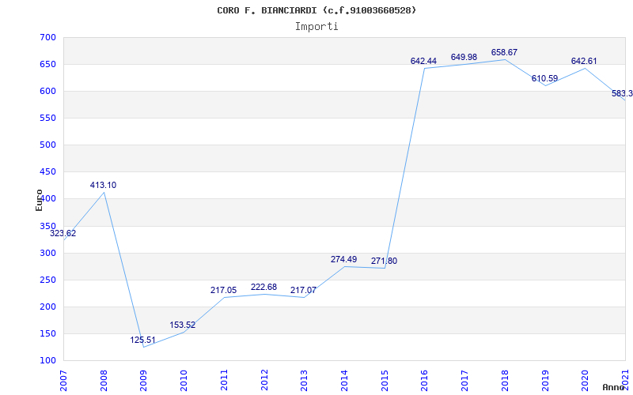Click the 2014 year tick label
The height and width of the screenshot is (395, 633).
coord(344,381)
